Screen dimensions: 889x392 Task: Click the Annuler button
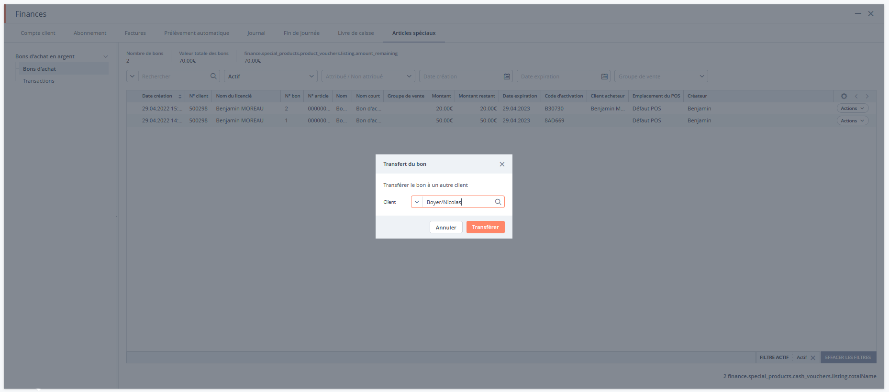pyautogui.click(x=446, y=227)
